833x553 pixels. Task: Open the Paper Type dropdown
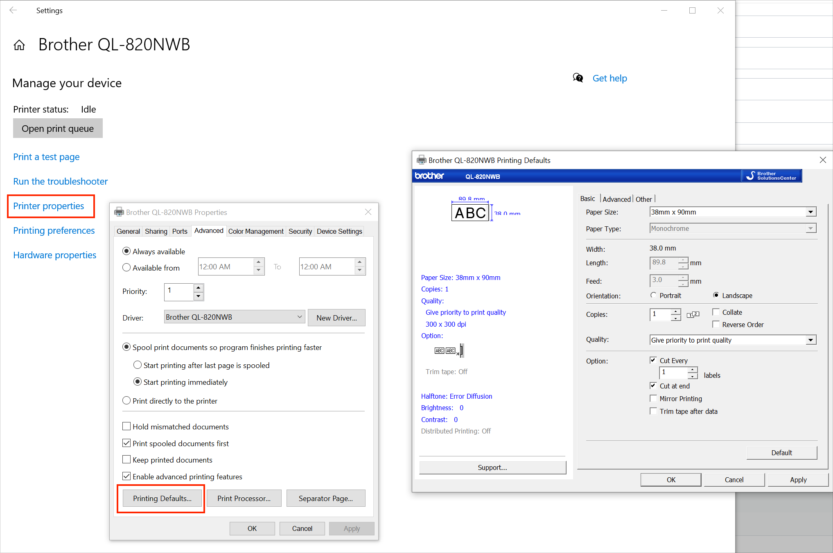733,228
